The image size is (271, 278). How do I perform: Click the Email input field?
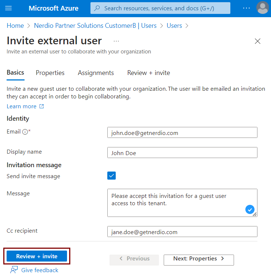182,132
